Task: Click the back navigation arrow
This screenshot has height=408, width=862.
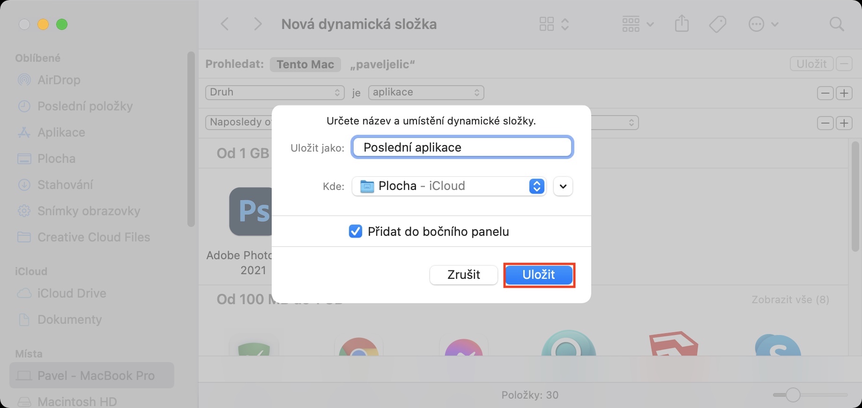Action: 225,24
